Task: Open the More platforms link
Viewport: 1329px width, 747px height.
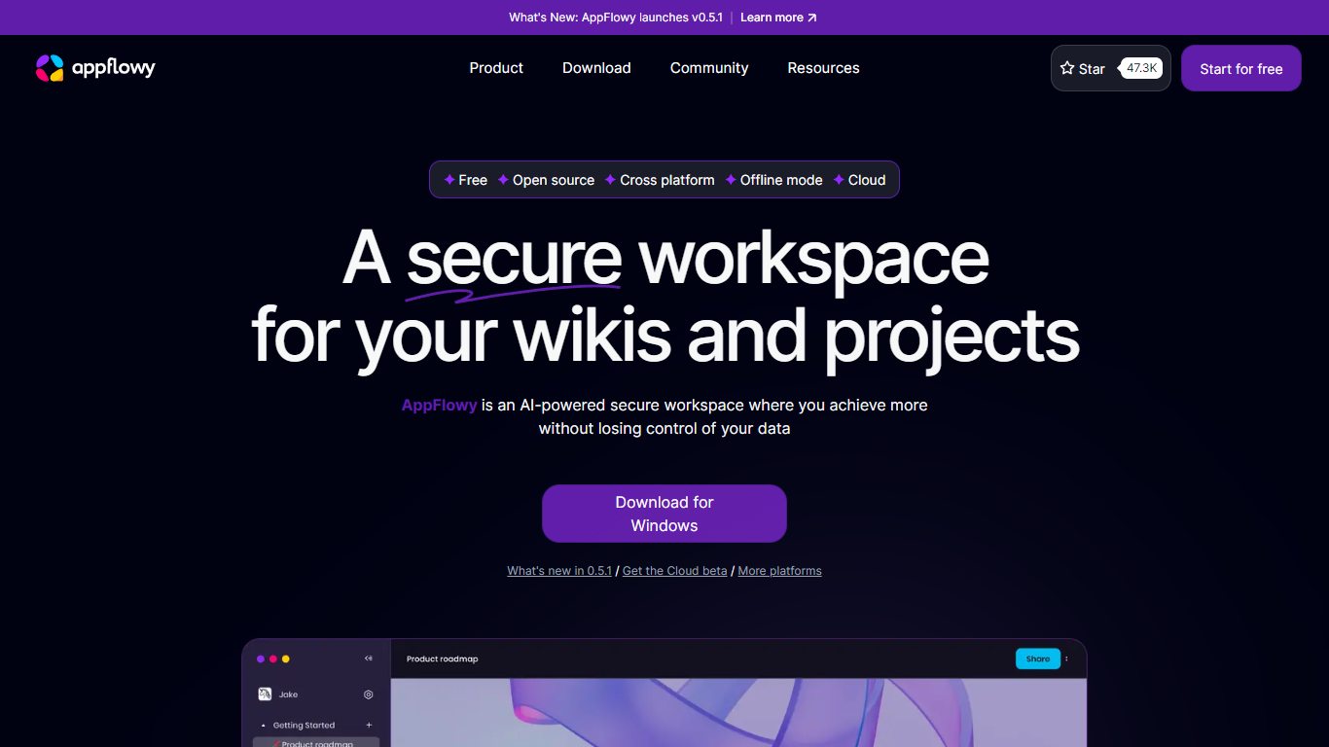Action: coord(779,571)
